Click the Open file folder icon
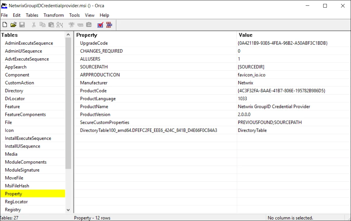This screenshot has height=221, width=351. tap(13, 24)
